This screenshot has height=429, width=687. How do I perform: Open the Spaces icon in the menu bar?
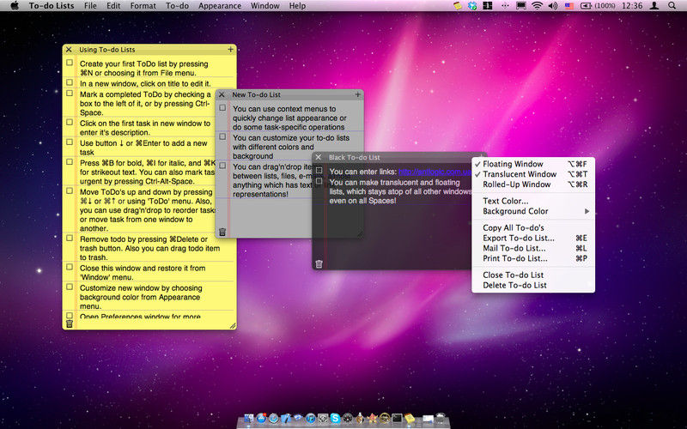point(487,6)
